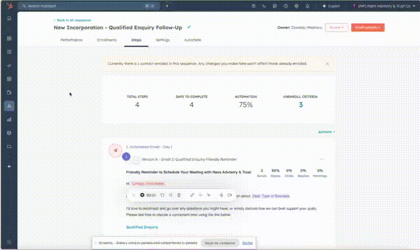
Task: Open the Settings gear icon in the top bar
Action: (296, 6)
